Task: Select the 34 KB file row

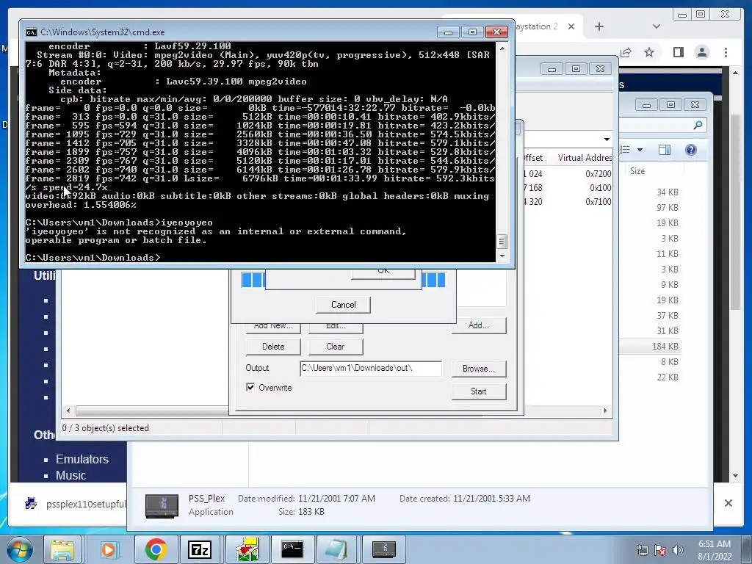Action: pyautogui.click(x=667, y=192)
